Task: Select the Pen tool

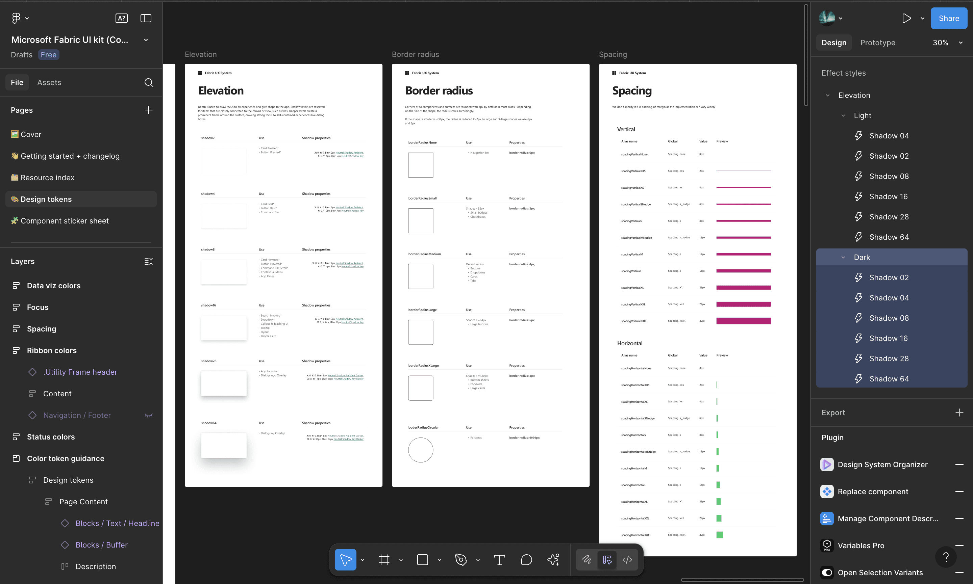Action: coord(461,560)
